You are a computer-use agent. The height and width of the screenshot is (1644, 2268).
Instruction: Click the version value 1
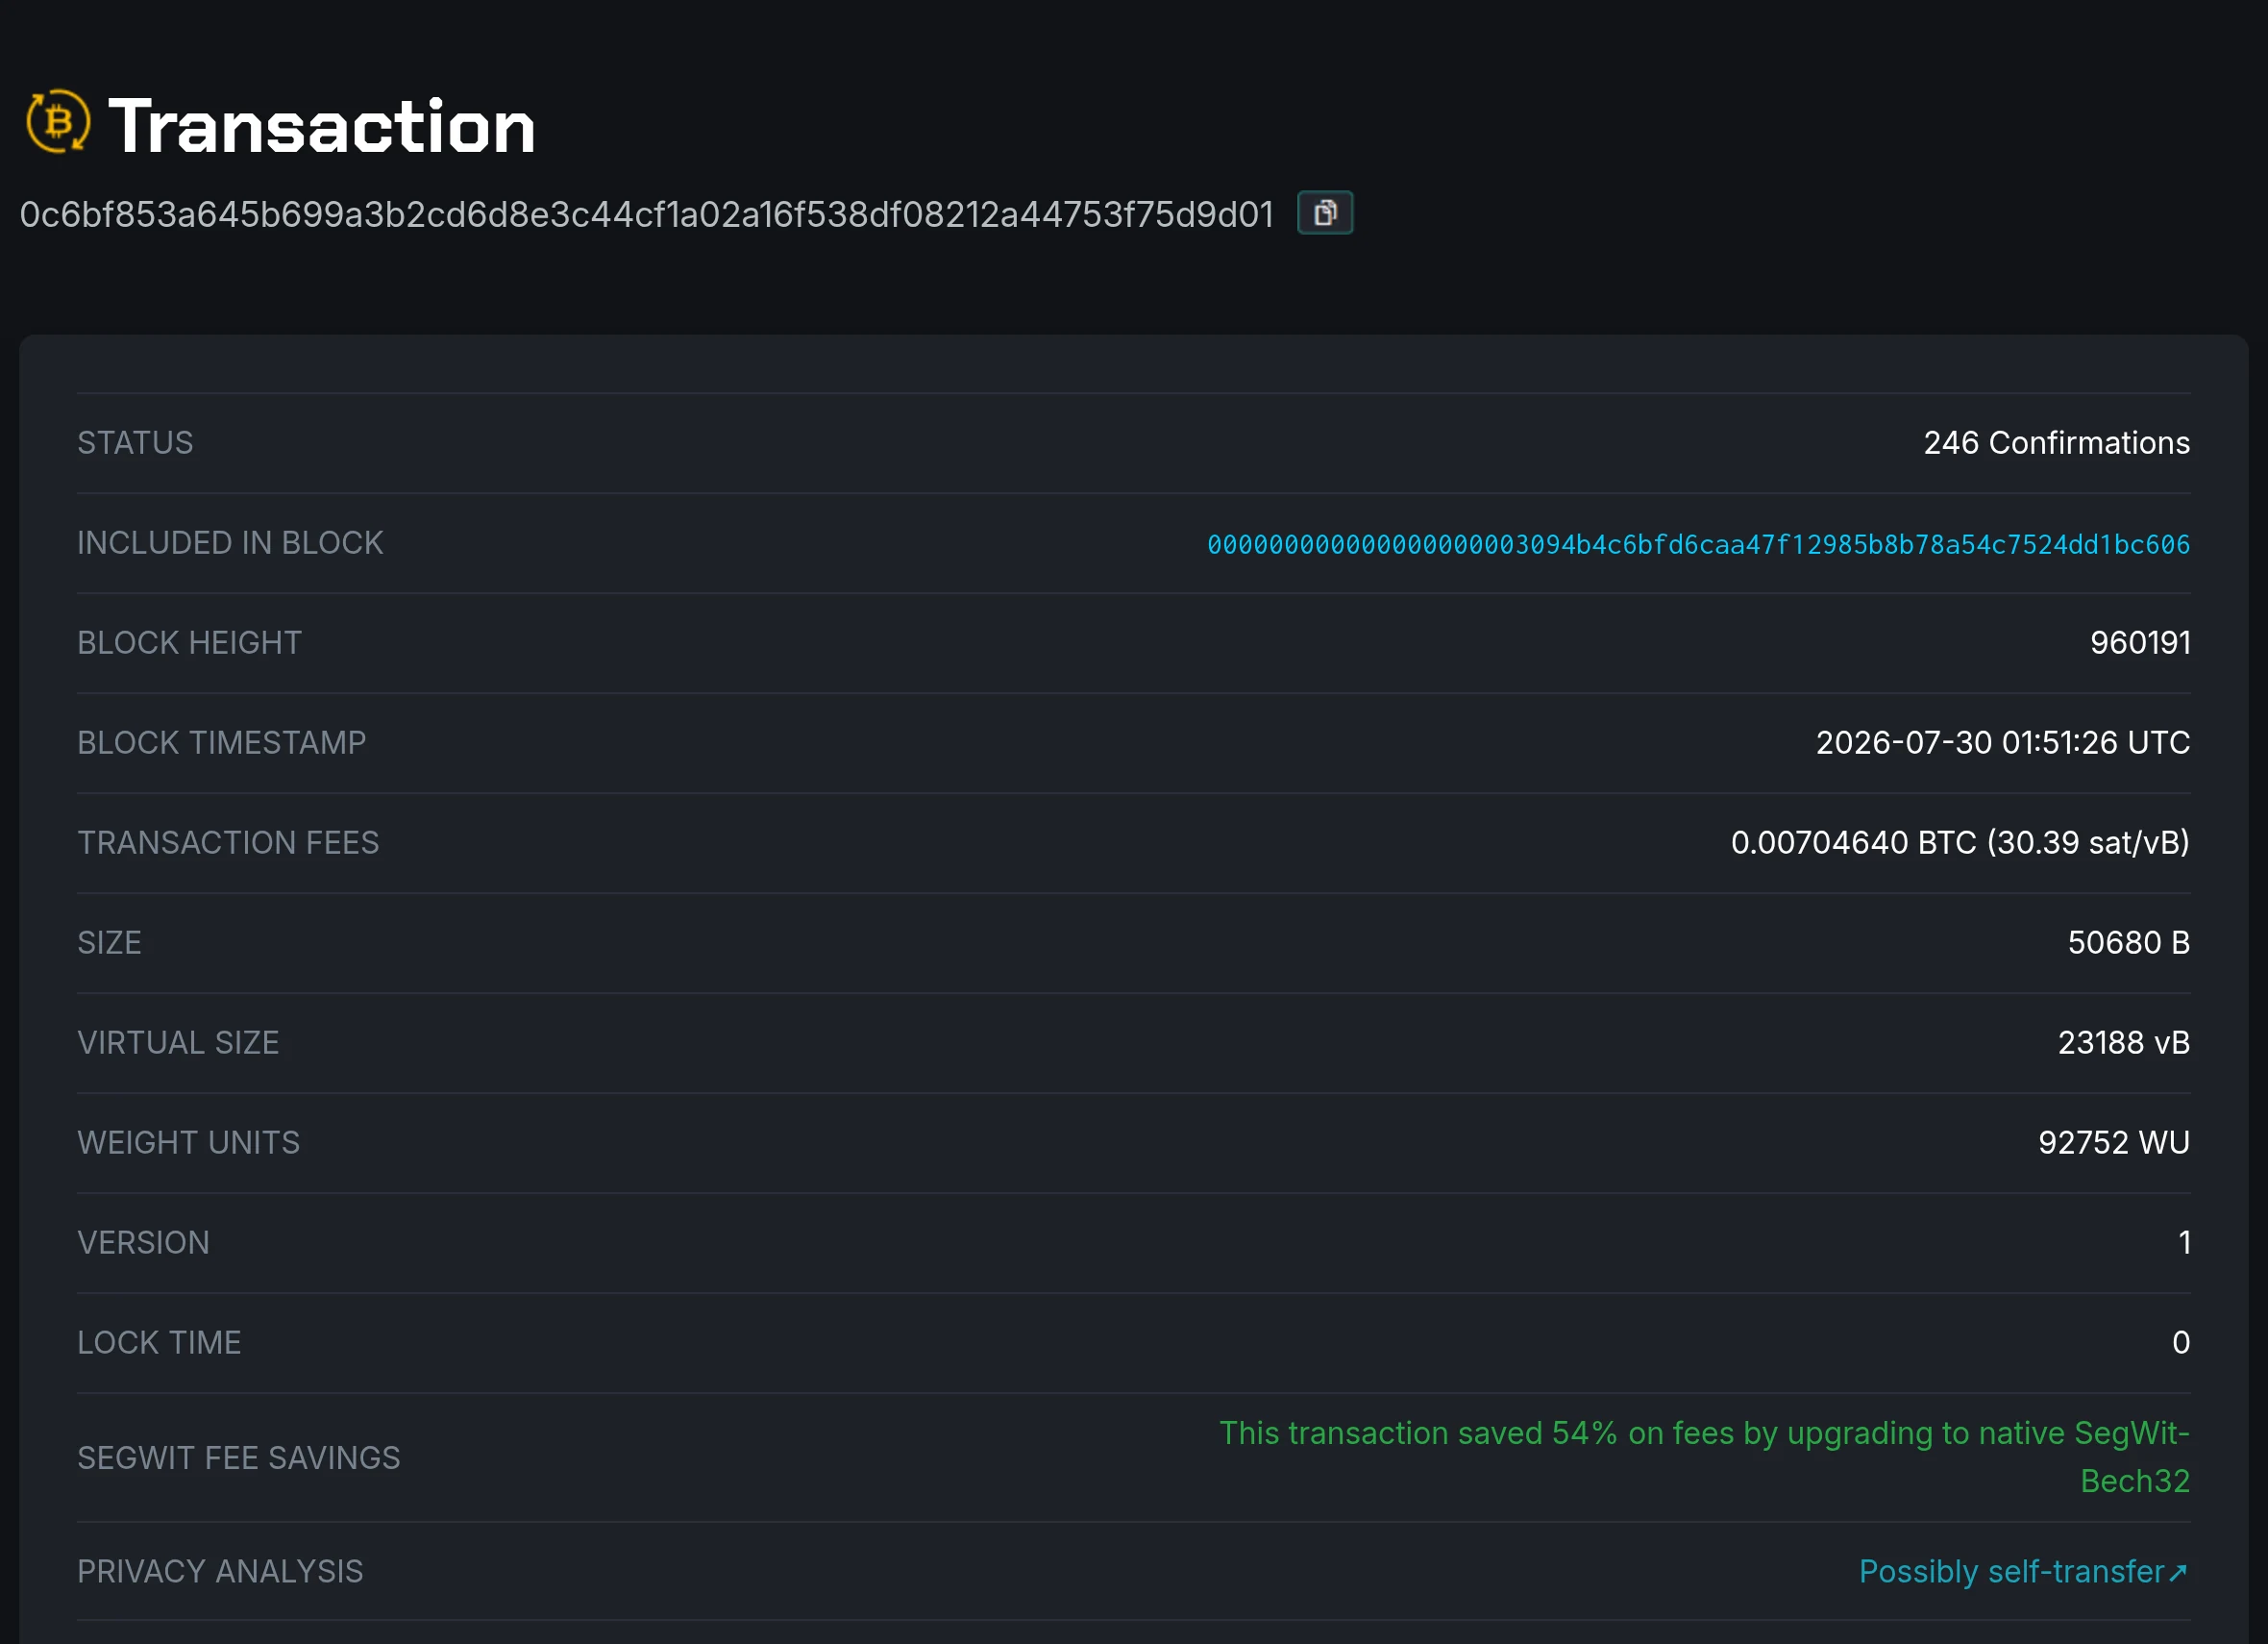coord(2184,1243)
